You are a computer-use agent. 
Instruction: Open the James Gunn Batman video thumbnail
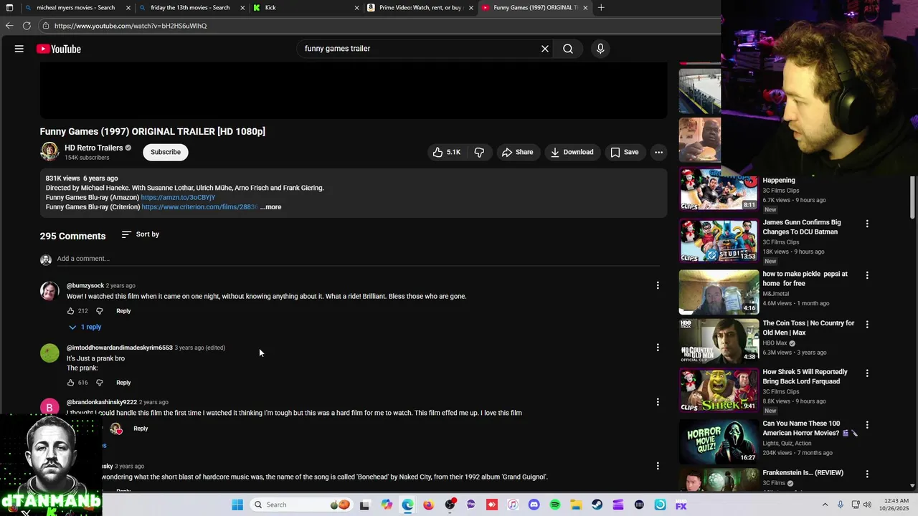719,241
